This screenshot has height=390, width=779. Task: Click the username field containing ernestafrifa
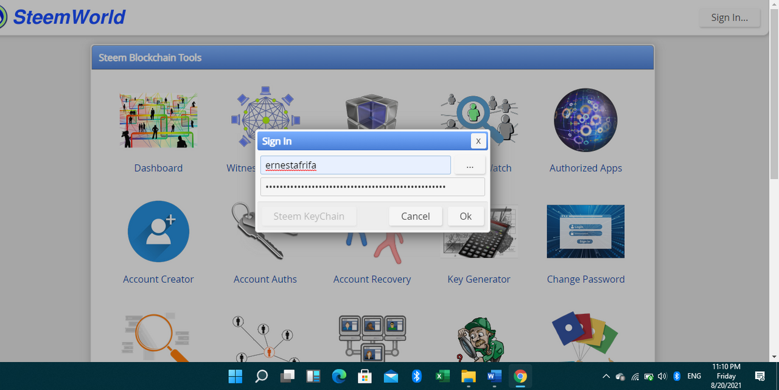[355, 165]
